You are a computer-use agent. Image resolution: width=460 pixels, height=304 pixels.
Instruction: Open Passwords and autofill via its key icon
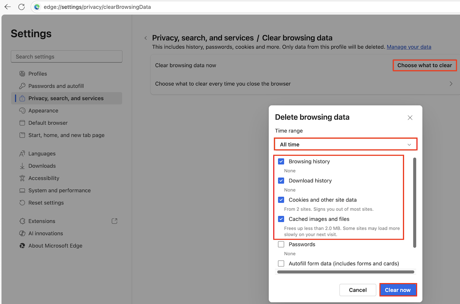coord(21,86)
